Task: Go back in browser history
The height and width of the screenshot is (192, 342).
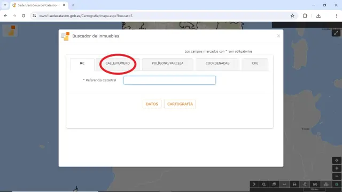Action: point(5,15)
